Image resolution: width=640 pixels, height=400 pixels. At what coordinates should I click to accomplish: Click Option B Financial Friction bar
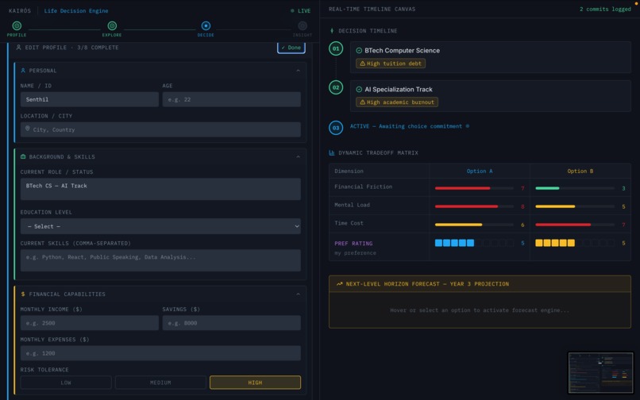pyautogui.click(x=575, y=188)
